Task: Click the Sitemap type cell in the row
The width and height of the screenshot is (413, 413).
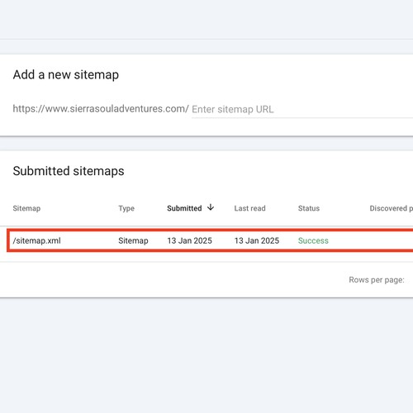Action: (133, 240)
